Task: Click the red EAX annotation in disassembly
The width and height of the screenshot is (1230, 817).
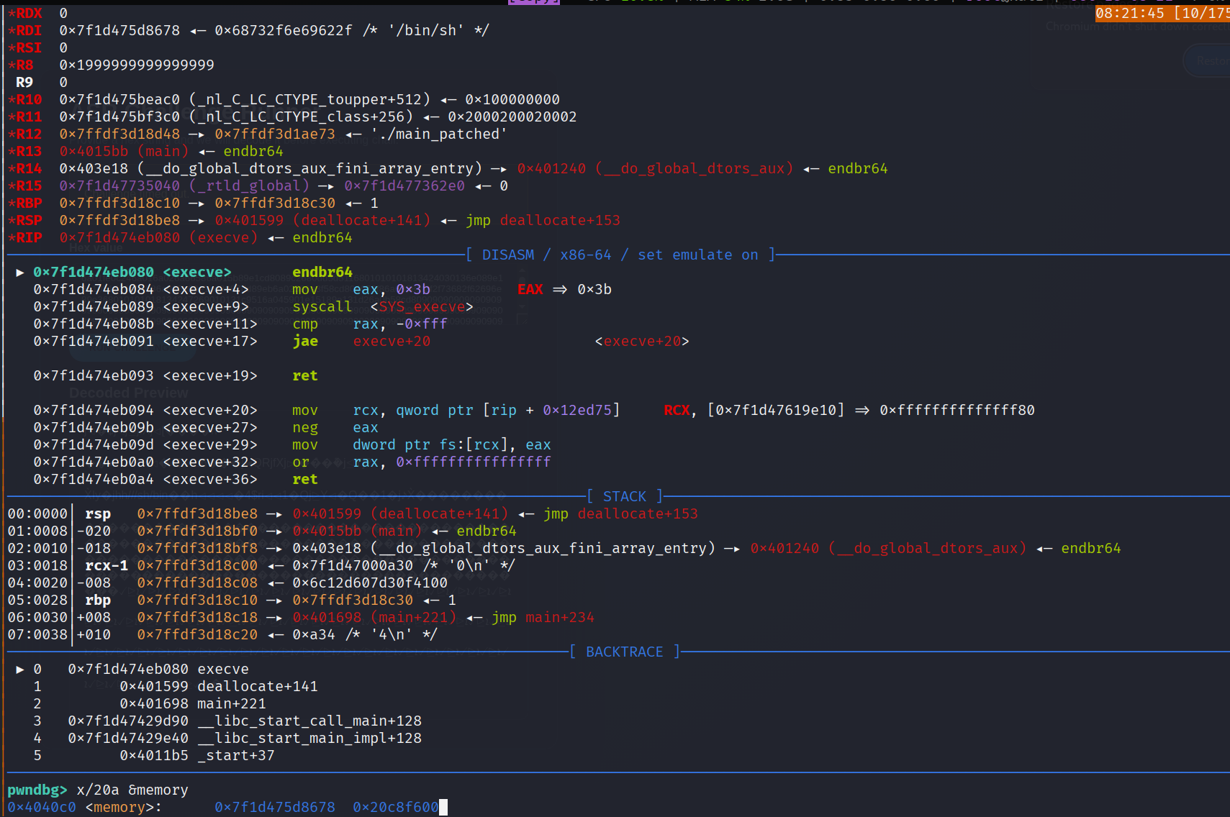Action: coord(530,290)
